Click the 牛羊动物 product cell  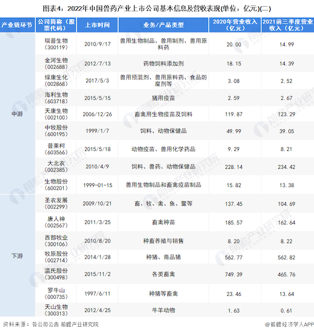pyautogui.click(x=163, y=311)
